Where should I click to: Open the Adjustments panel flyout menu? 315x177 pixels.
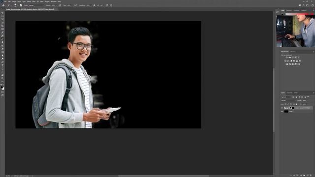[314, 52]
